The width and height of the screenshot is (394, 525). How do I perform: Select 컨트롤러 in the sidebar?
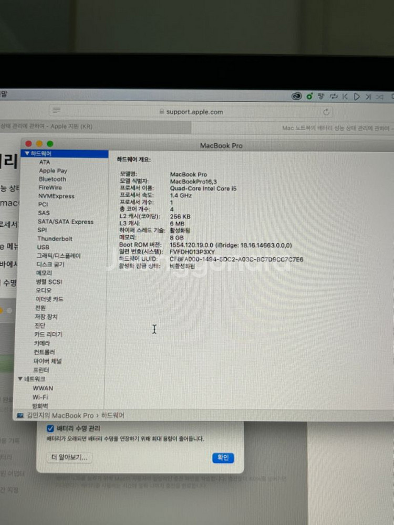pyautogui.click(x=44, y=352)
